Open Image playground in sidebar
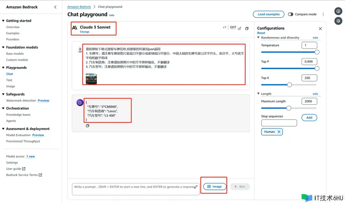The image size is (345, 203). [11, 86]
